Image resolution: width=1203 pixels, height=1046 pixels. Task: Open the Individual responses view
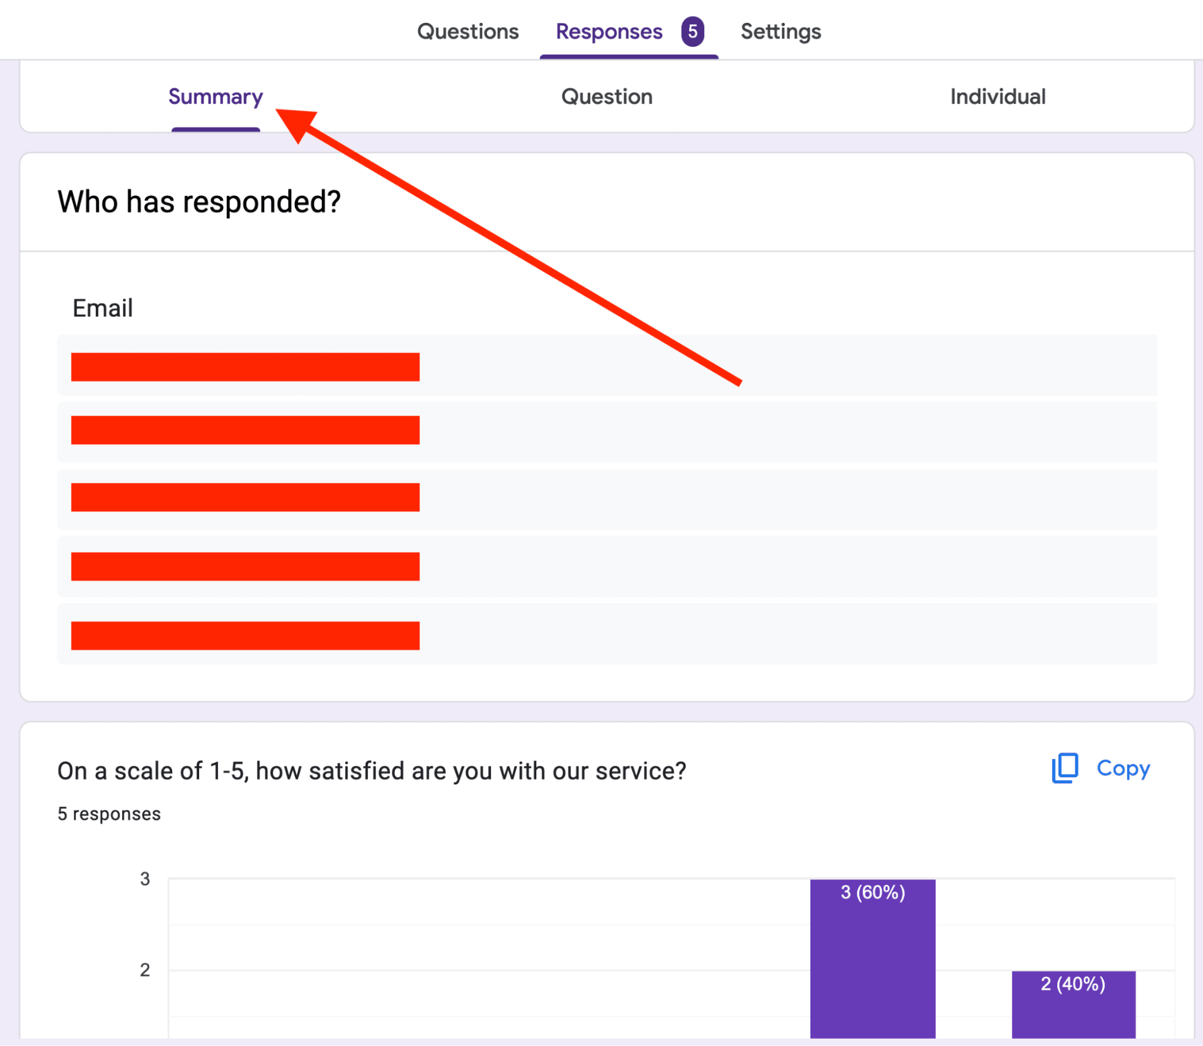tap(998, 96)
